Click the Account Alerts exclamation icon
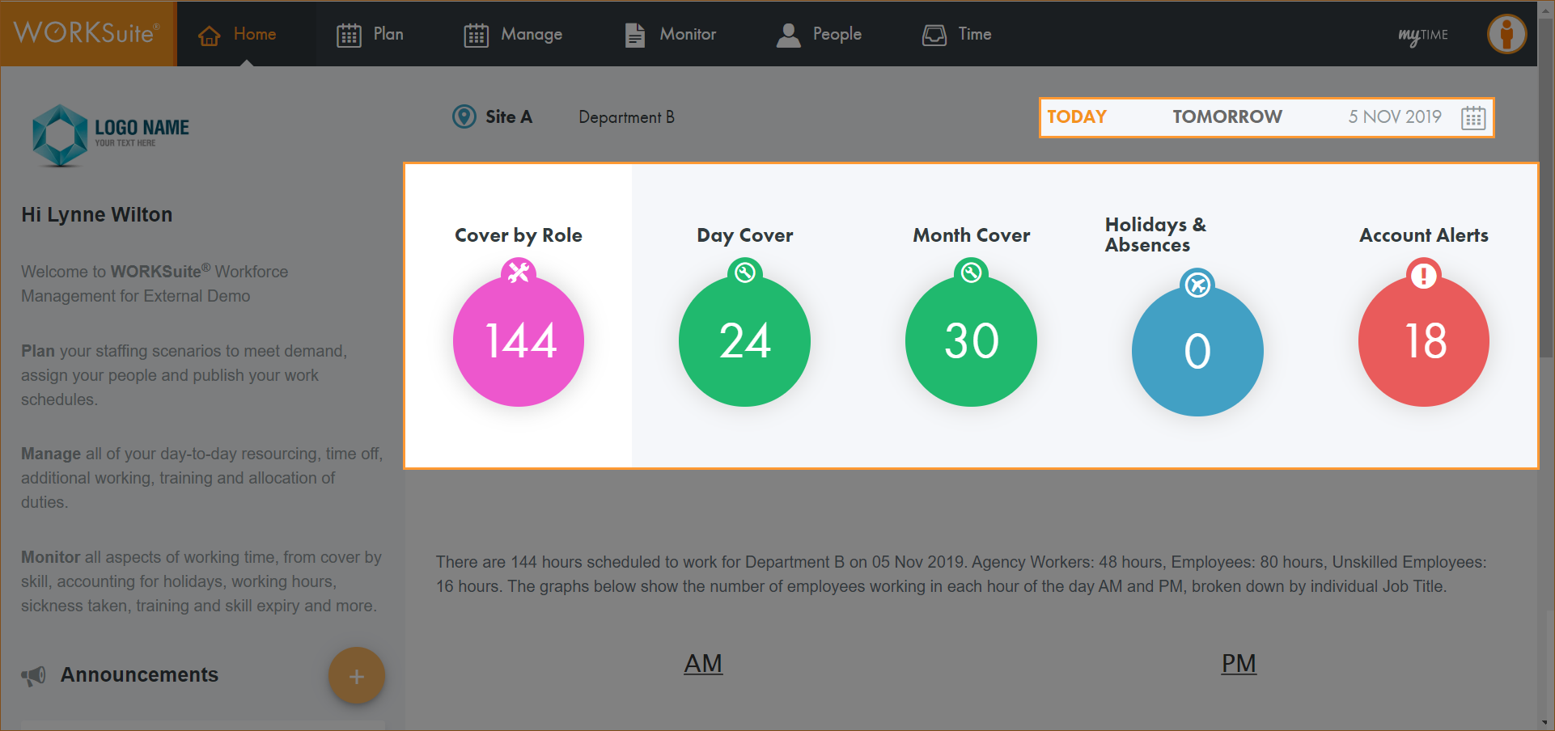1555x731 pixels. click(1423, 275)
